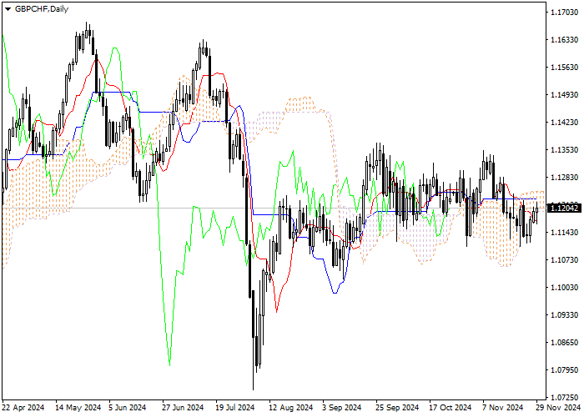Screen dimensions: 584x417
Task: Click the 25 Sep 2024 date label
Action: (x=397, y=408)
